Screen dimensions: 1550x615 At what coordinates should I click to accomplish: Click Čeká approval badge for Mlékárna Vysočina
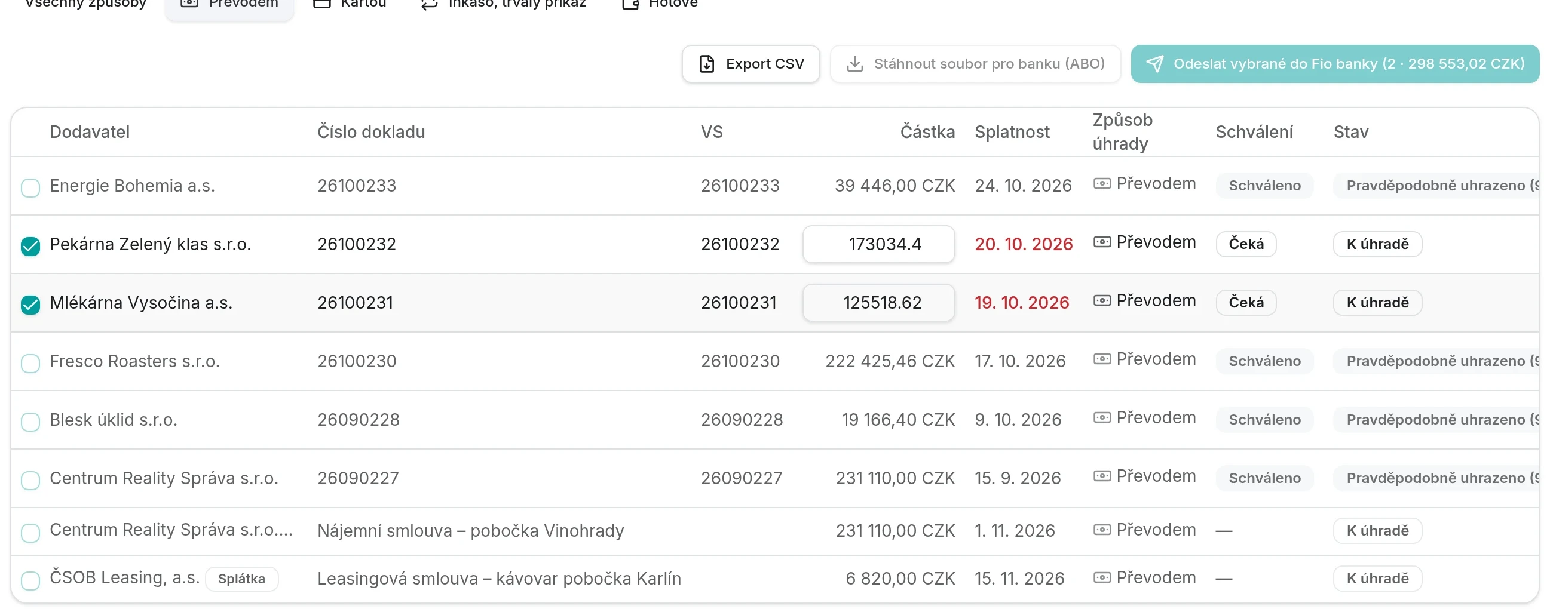click(1245, 302)
